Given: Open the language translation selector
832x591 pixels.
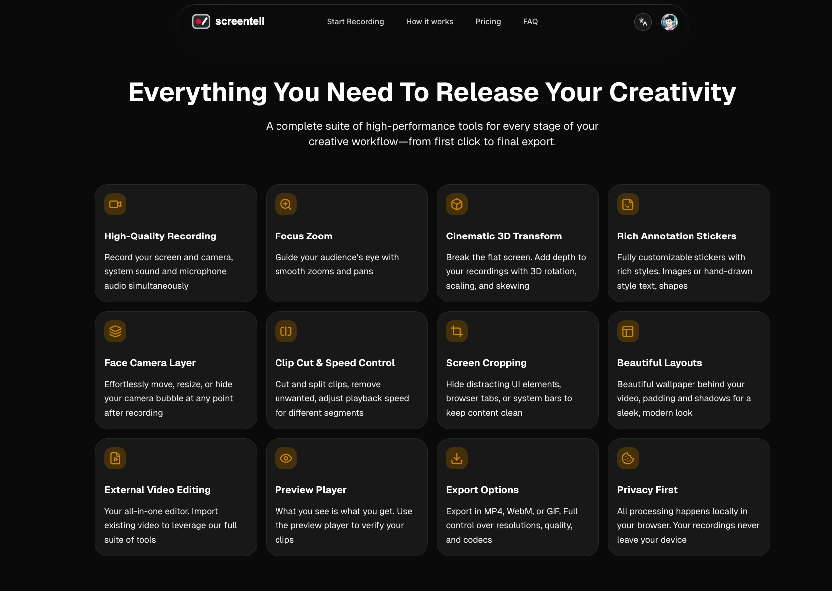Looking at the screenshot, I should pyautogui.click(x=642, y=22).
